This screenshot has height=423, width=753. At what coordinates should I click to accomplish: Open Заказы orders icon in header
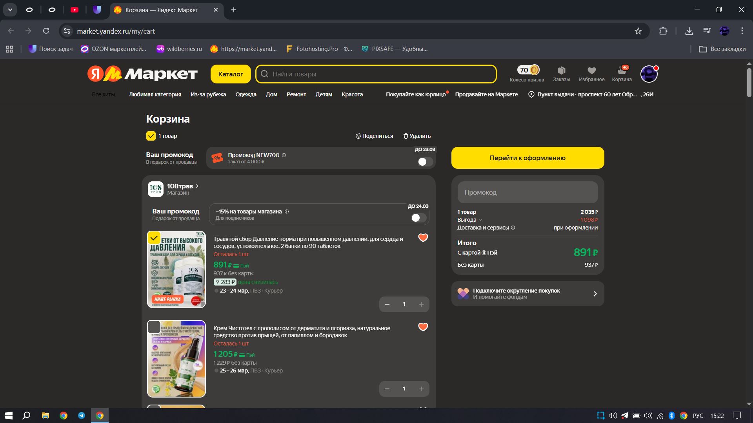[561, 71]
